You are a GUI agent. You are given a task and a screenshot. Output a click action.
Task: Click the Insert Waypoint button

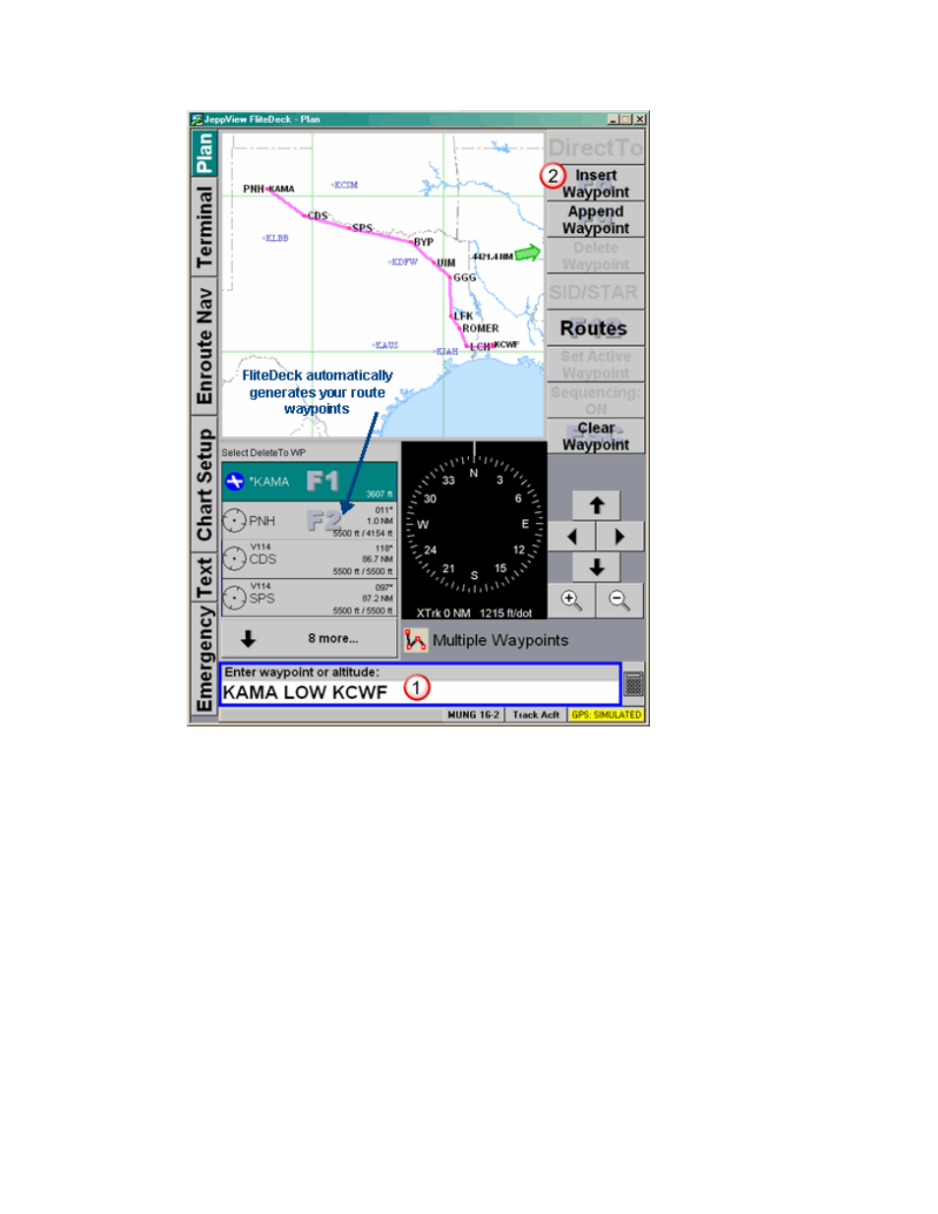(x=596, y=183)
